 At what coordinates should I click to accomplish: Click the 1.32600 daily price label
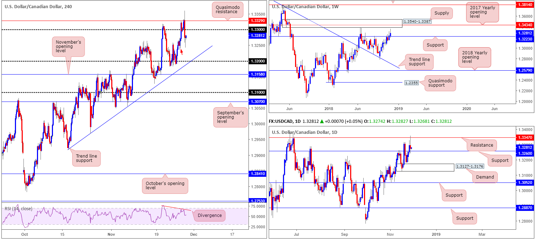525,153
